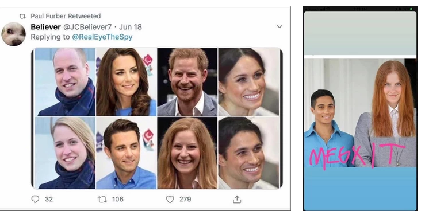Image resolution: width=425 pixels, height=215 pixels.
Task: Open photo of bald man in navy scarf
Action: click(65, 82)
